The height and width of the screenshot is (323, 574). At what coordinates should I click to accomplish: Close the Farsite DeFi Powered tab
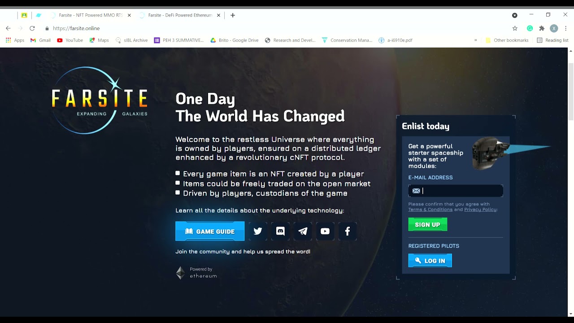pos(218,15)
